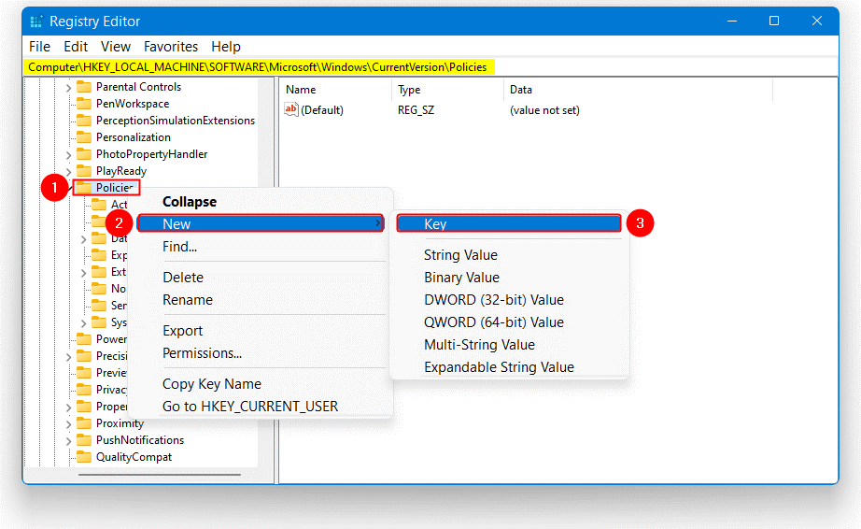Click Permissions... in the context menu

[202, 353]
